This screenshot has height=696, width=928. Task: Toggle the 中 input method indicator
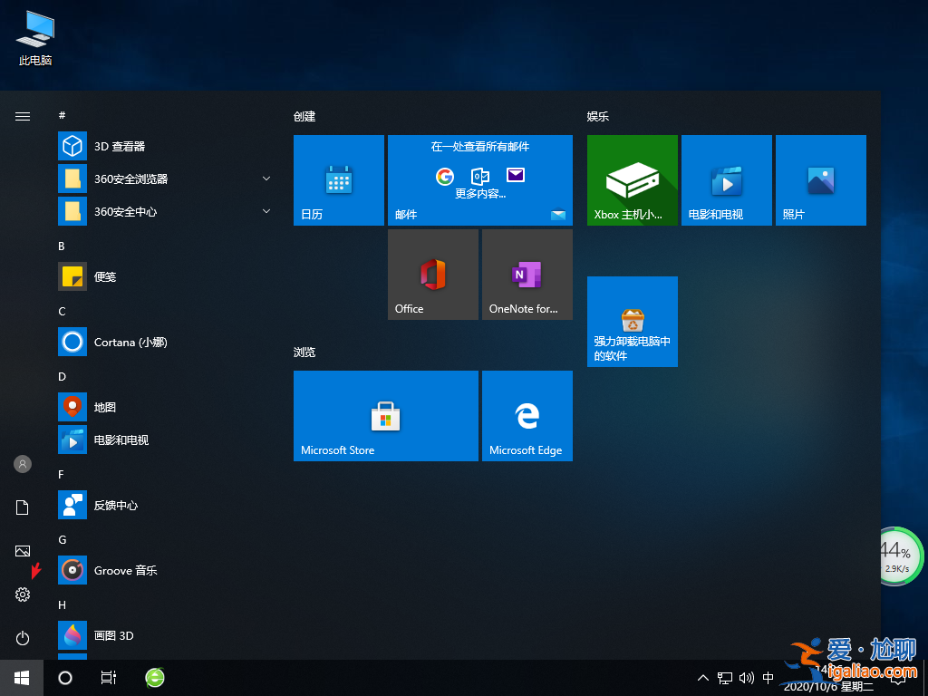(x=767, y=677)
